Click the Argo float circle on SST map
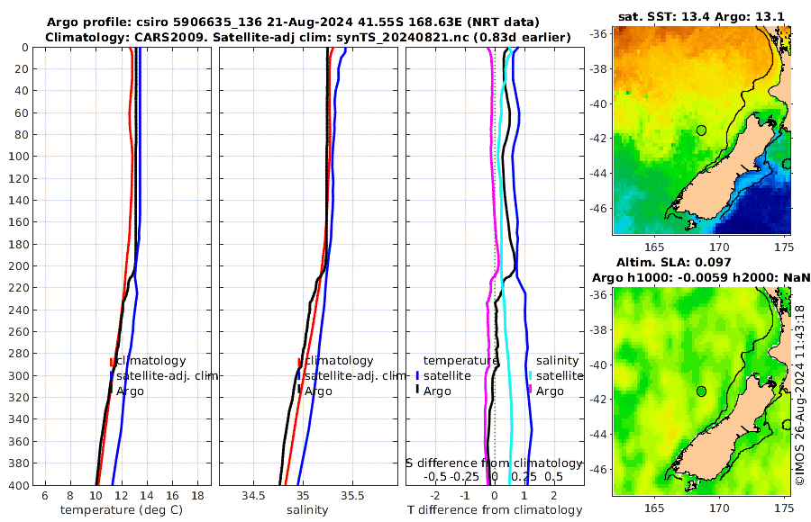811x522 pixels. (x=701, y=130)
